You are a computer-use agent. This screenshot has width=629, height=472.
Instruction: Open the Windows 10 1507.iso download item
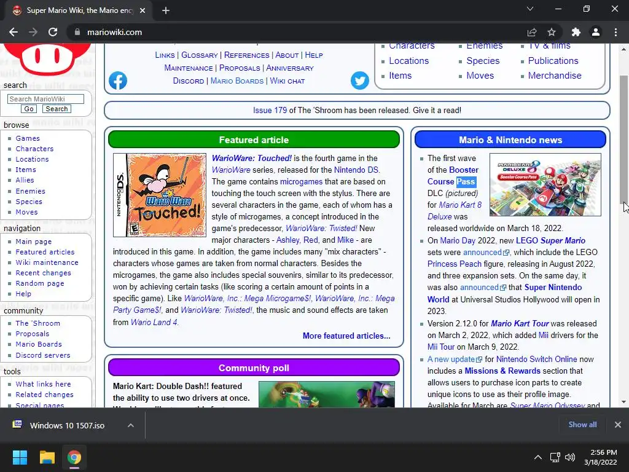click(x=67, y=425)
